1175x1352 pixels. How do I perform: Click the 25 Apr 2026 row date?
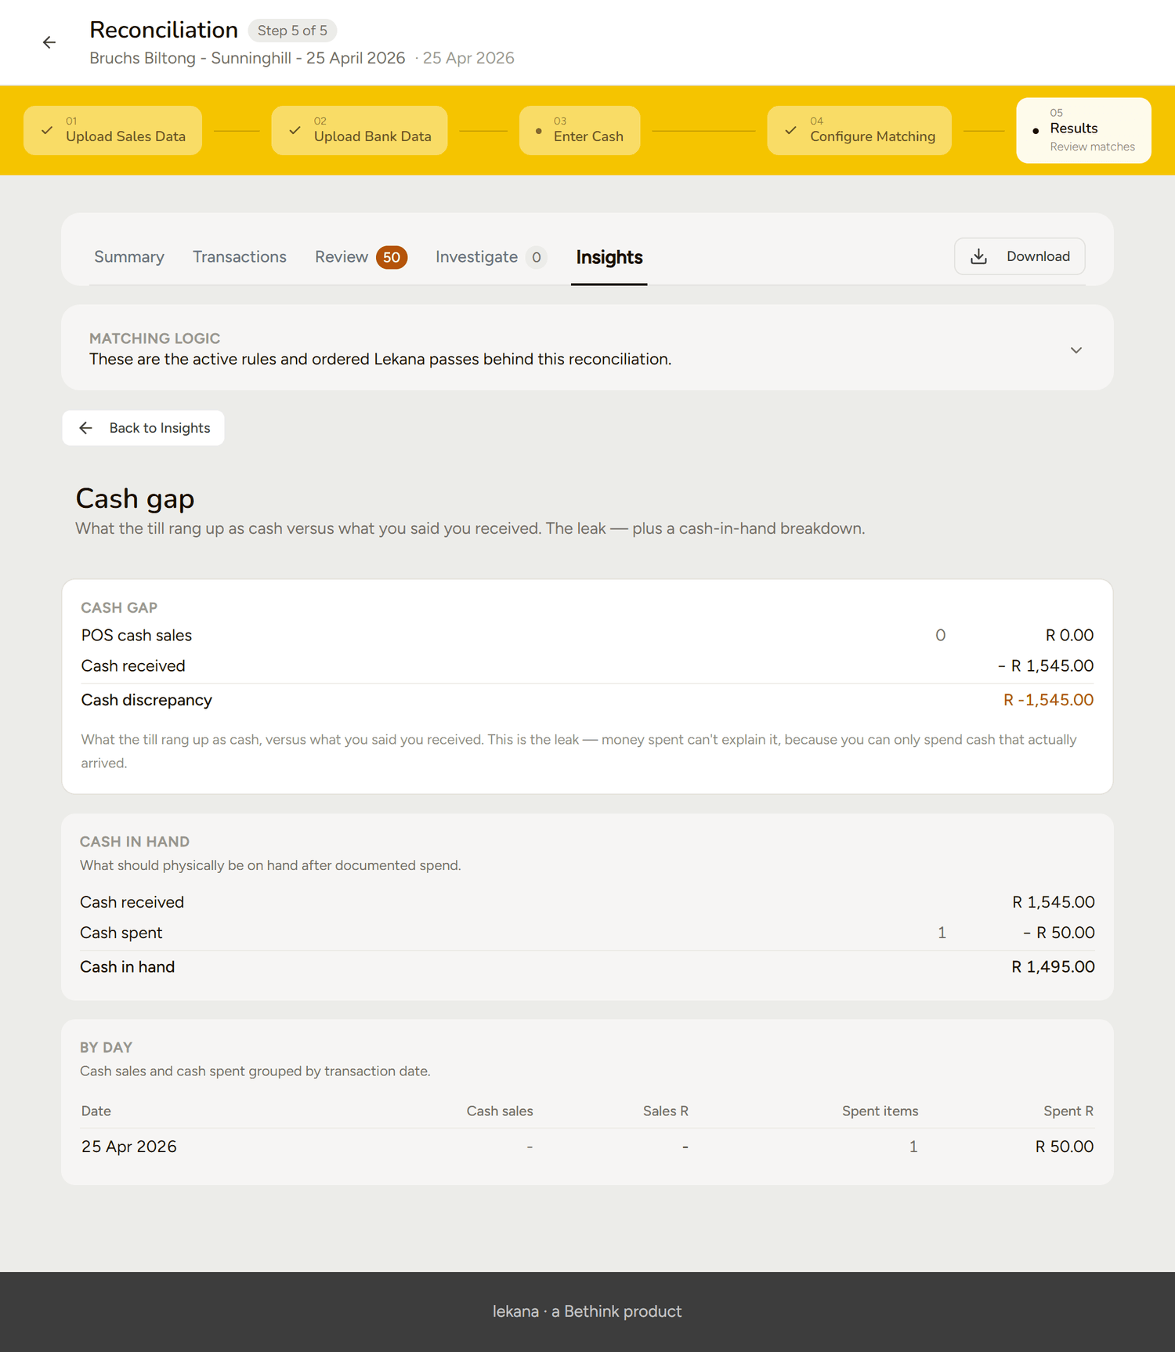[x=129, y=1147]
